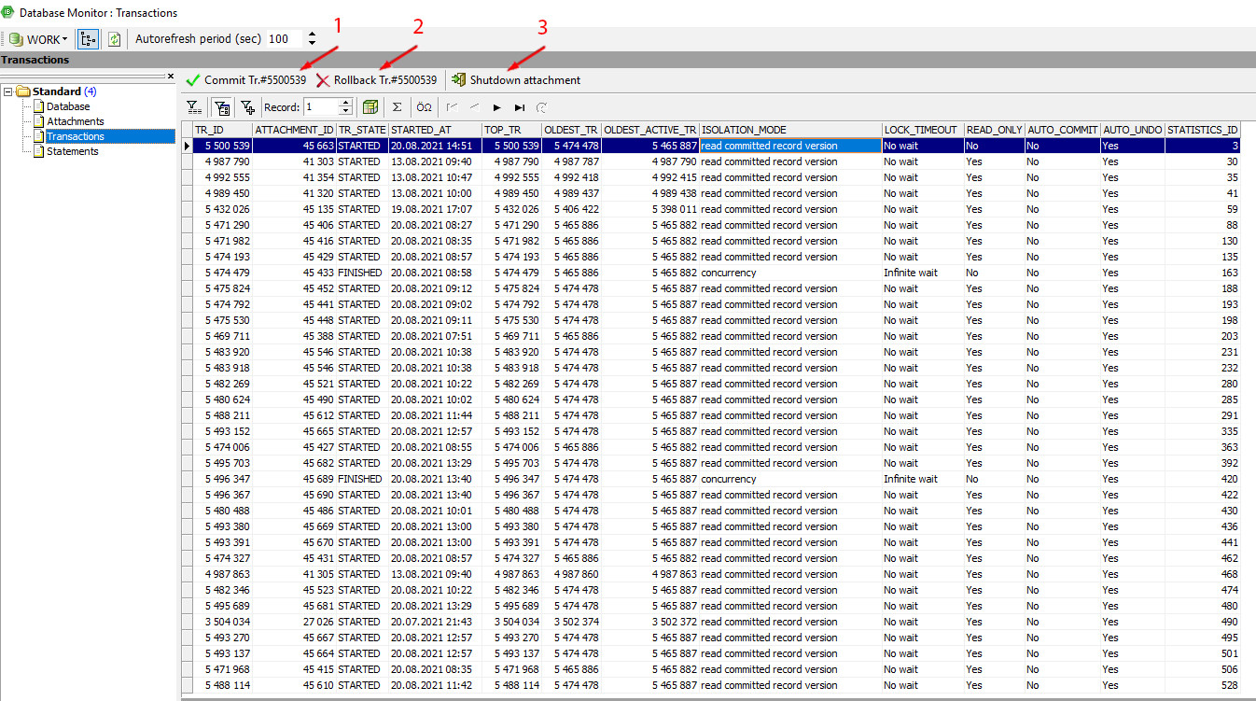
Task: Click AUTO_COMMIT column header
Action: (1063, 130)
